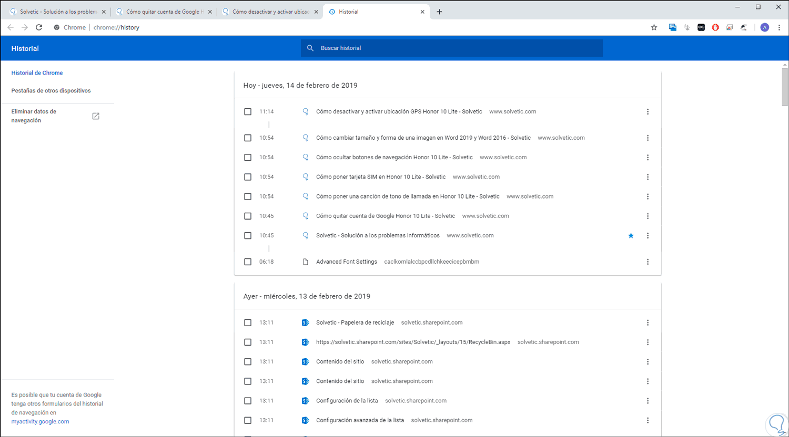Open the three-dot menu for RecycleBin.aspx entry

tap(648, 342)
